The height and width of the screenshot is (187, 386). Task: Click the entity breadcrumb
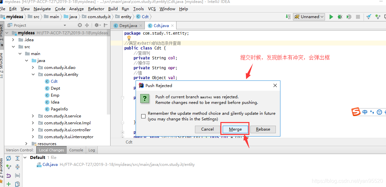pos(123,17)
